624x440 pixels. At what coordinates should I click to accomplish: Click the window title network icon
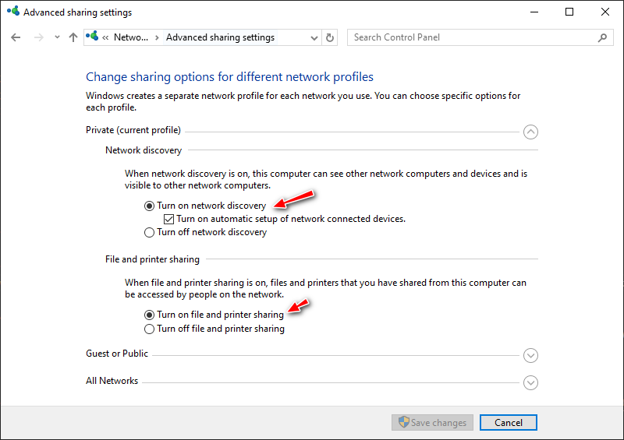13,11
